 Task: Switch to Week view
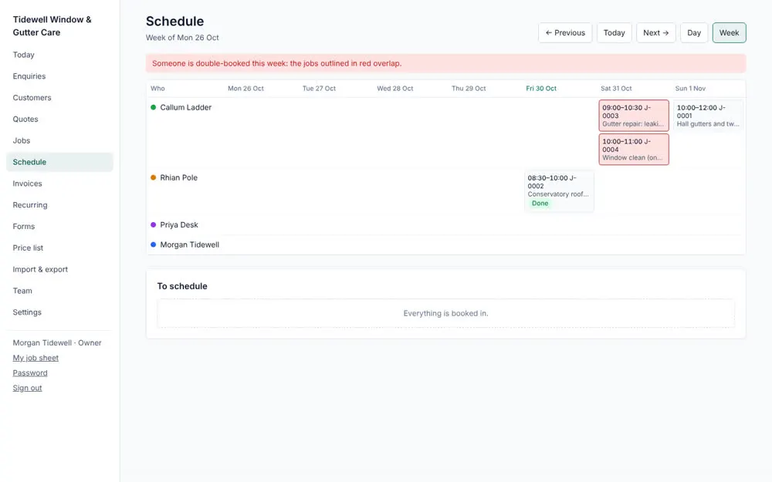pos(730,33)
